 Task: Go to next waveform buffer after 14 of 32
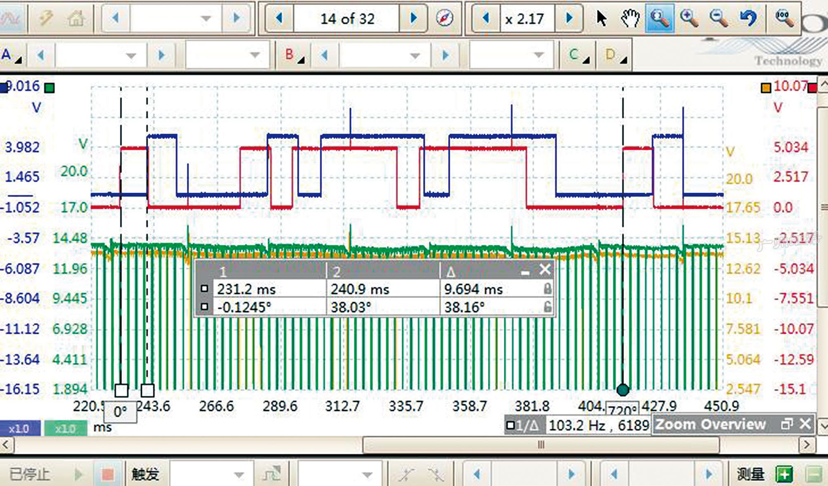[414, 18]
